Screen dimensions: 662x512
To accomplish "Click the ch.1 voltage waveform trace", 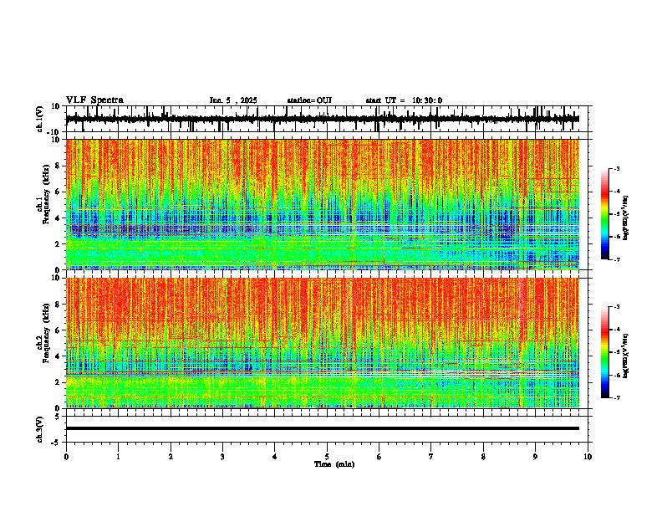I will coord(322,119).
